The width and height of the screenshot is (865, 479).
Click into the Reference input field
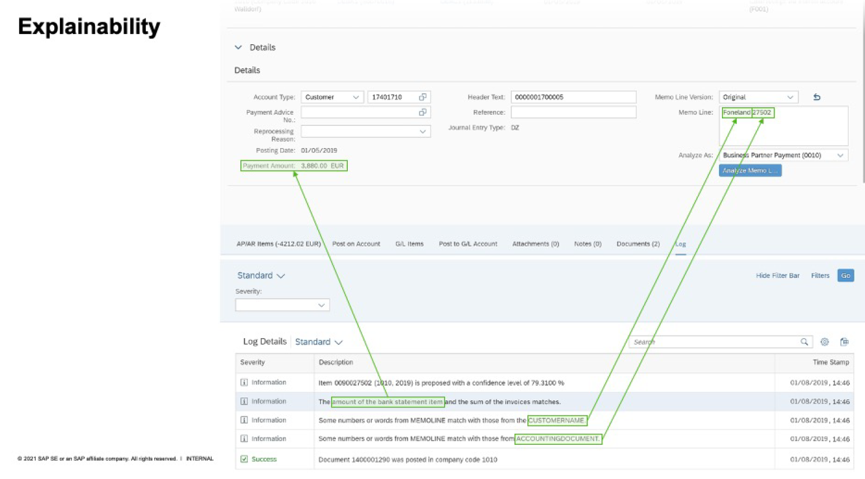(573, 112)
